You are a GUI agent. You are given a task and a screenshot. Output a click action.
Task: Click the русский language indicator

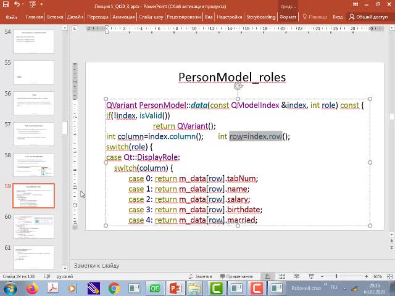pyautogui.click(x=65, y=276)
